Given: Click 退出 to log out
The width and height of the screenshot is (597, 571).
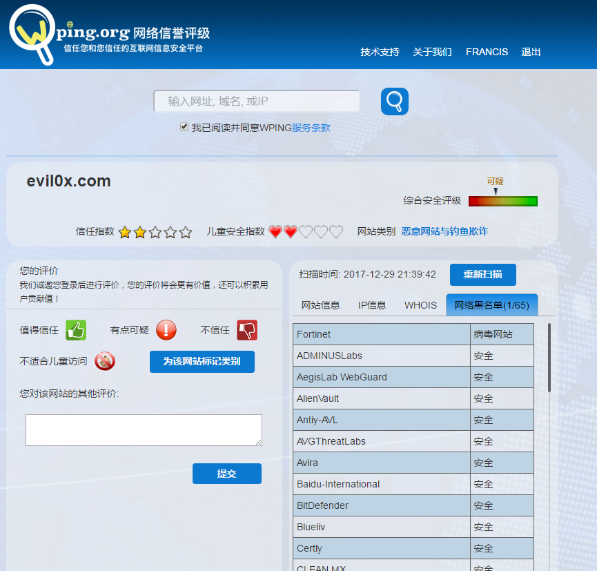Looking at the screenshot, I should 531,52.
